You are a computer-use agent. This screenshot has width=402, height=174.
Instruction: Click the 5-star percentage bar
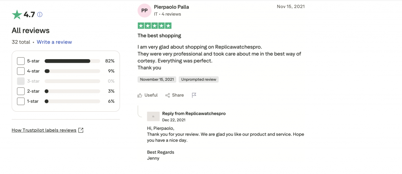[72, 61]
